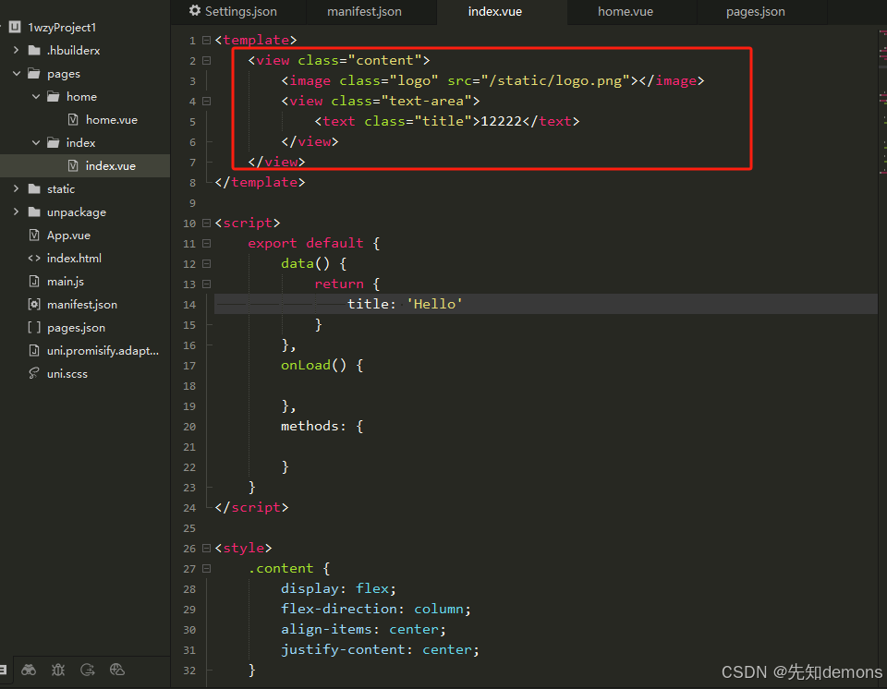
Task: Open uni.scss in the project tree
Action: pyautogui.click(x=67, y=374)
